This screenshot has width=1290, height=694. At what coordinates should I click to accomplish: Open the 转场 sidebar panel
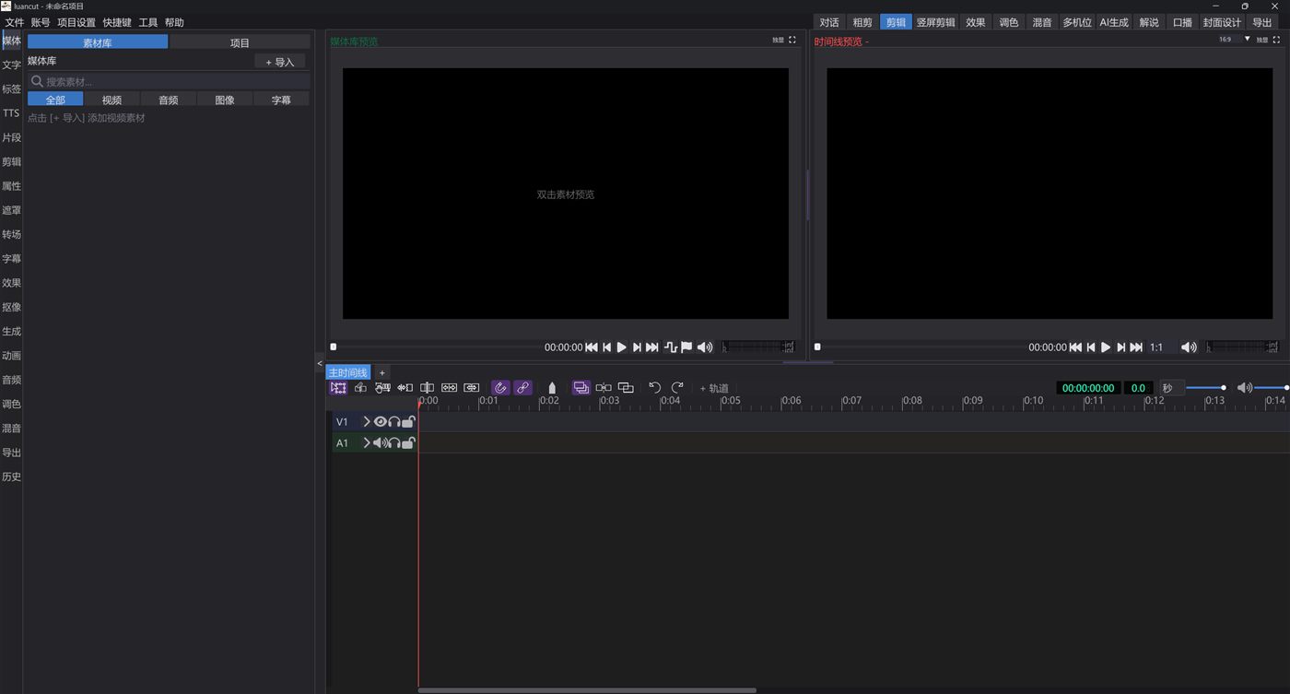[11, 234]
